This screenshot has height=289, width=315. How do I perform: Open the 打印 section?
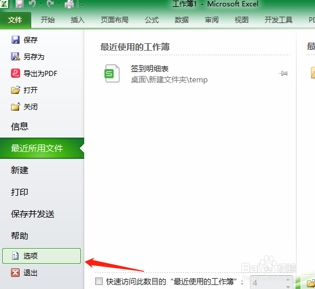20,192
